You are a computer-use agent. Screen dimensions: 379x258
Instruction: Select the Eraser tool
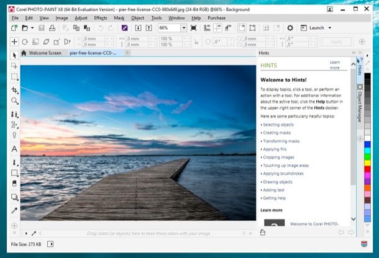coord(14,184)
